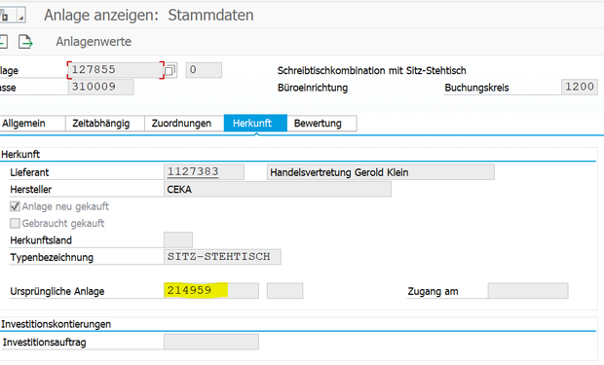
Task: Select the Herkunft tab
Action: [255, 124]
